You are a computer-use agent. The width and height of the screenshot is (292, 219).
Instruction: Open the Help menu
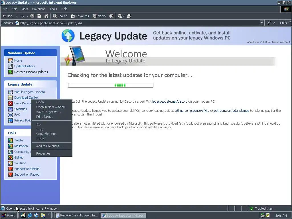[x=64, y=9]
